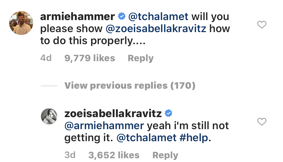Click the verified badge next to armiehammer

pyautogui.click(x=122, y=17)
